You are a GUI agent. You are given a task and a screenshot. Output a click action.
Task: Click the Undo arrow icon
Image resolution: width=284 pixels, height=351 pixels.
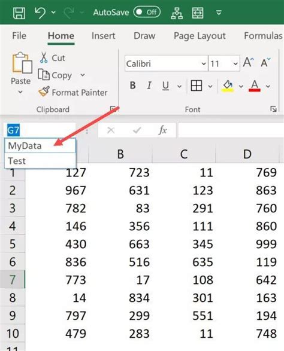click(40, 13)
